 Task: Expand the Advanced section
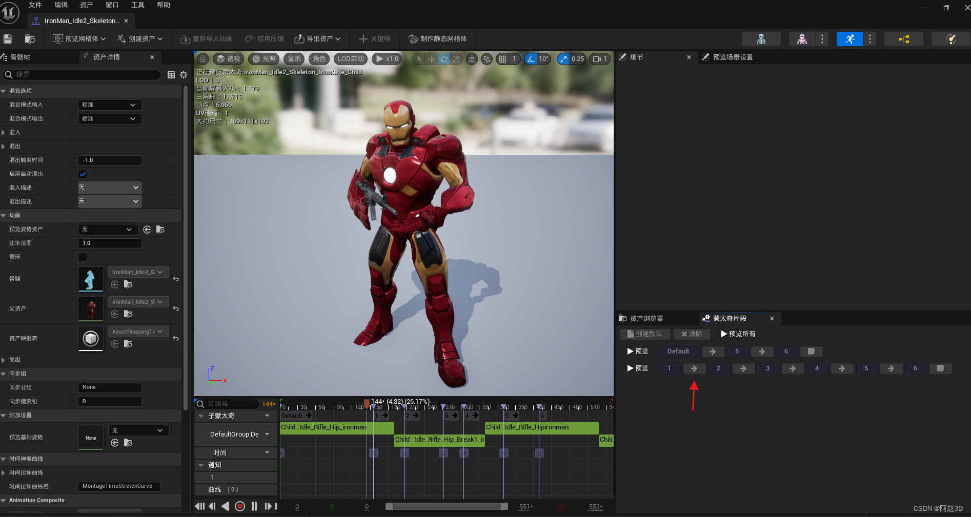point(3,360)
